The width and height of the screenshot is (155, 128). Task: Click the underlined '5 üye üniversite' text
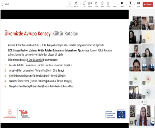[35, 60]
